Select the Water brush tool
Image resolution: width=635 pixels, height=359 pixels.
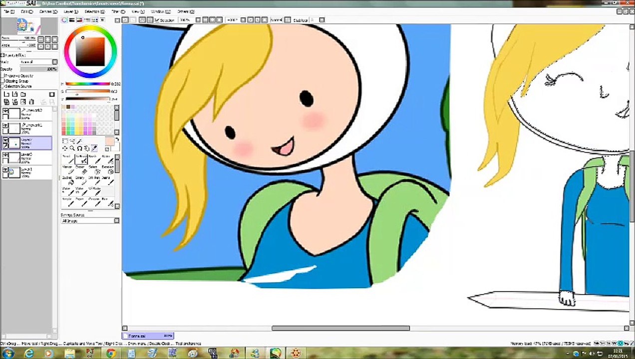(x=107, y=160)
